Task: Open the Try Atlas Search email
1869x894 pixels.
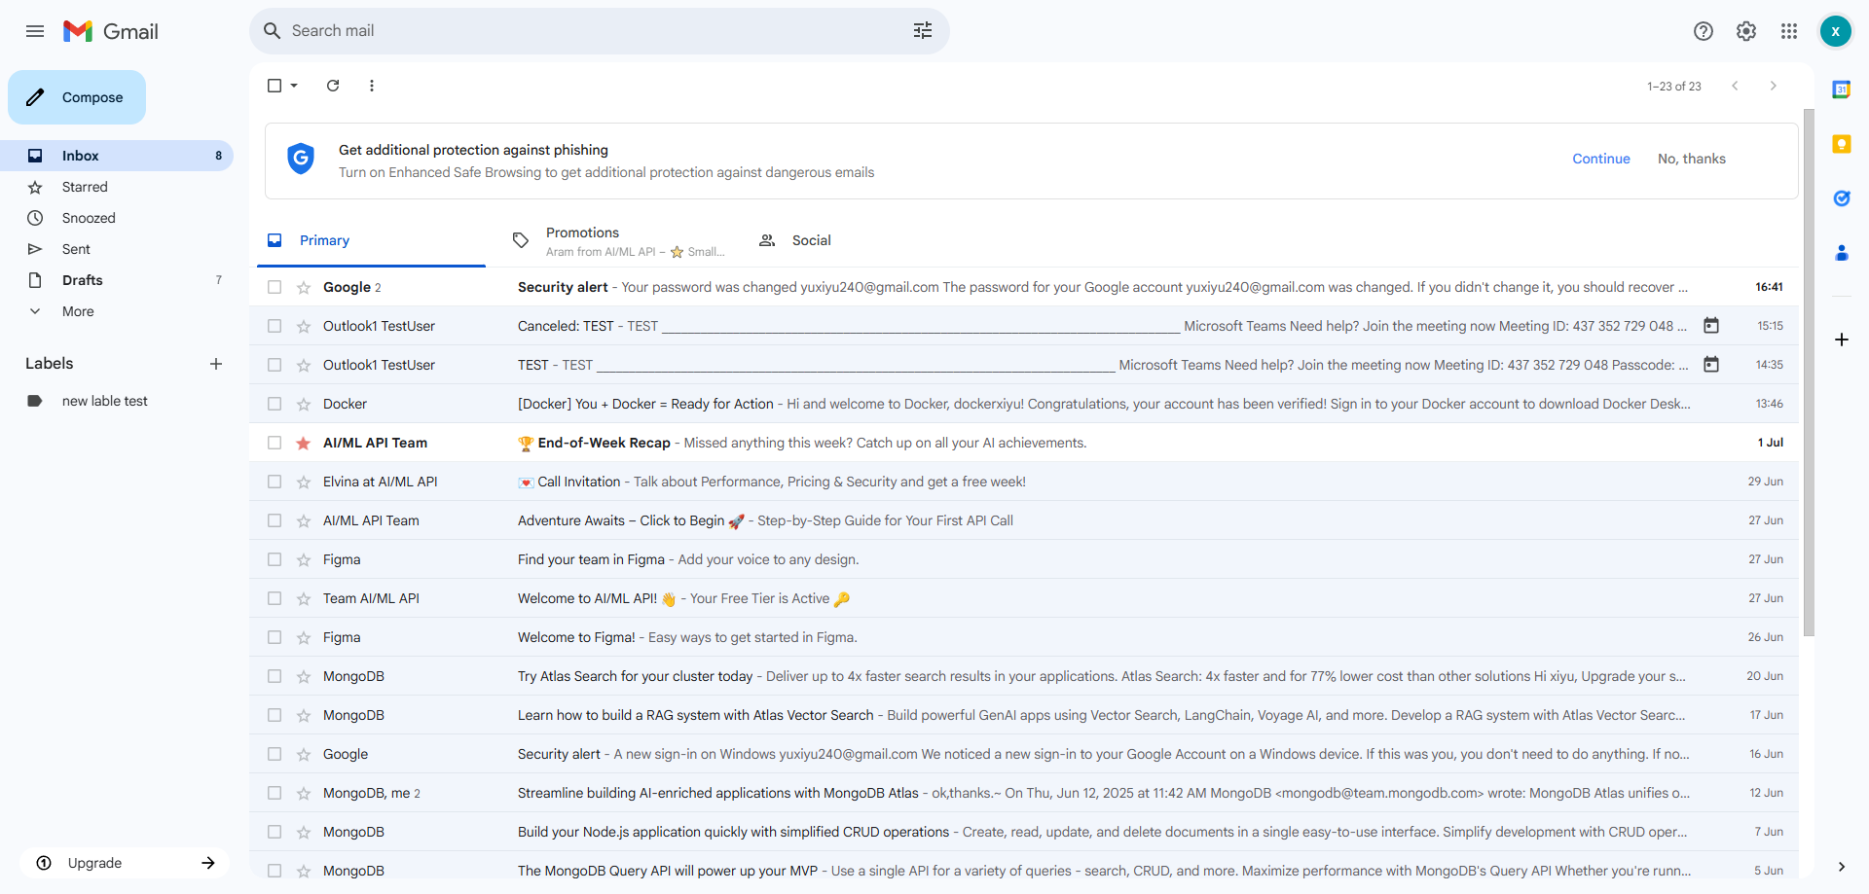Action: (x=1024, y=676)
